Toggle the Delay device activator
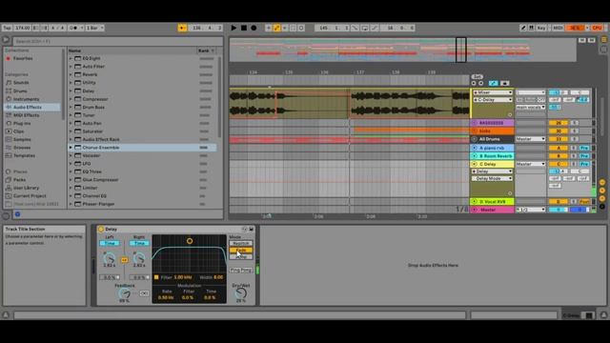610x343 pixels. pos(101,229)
